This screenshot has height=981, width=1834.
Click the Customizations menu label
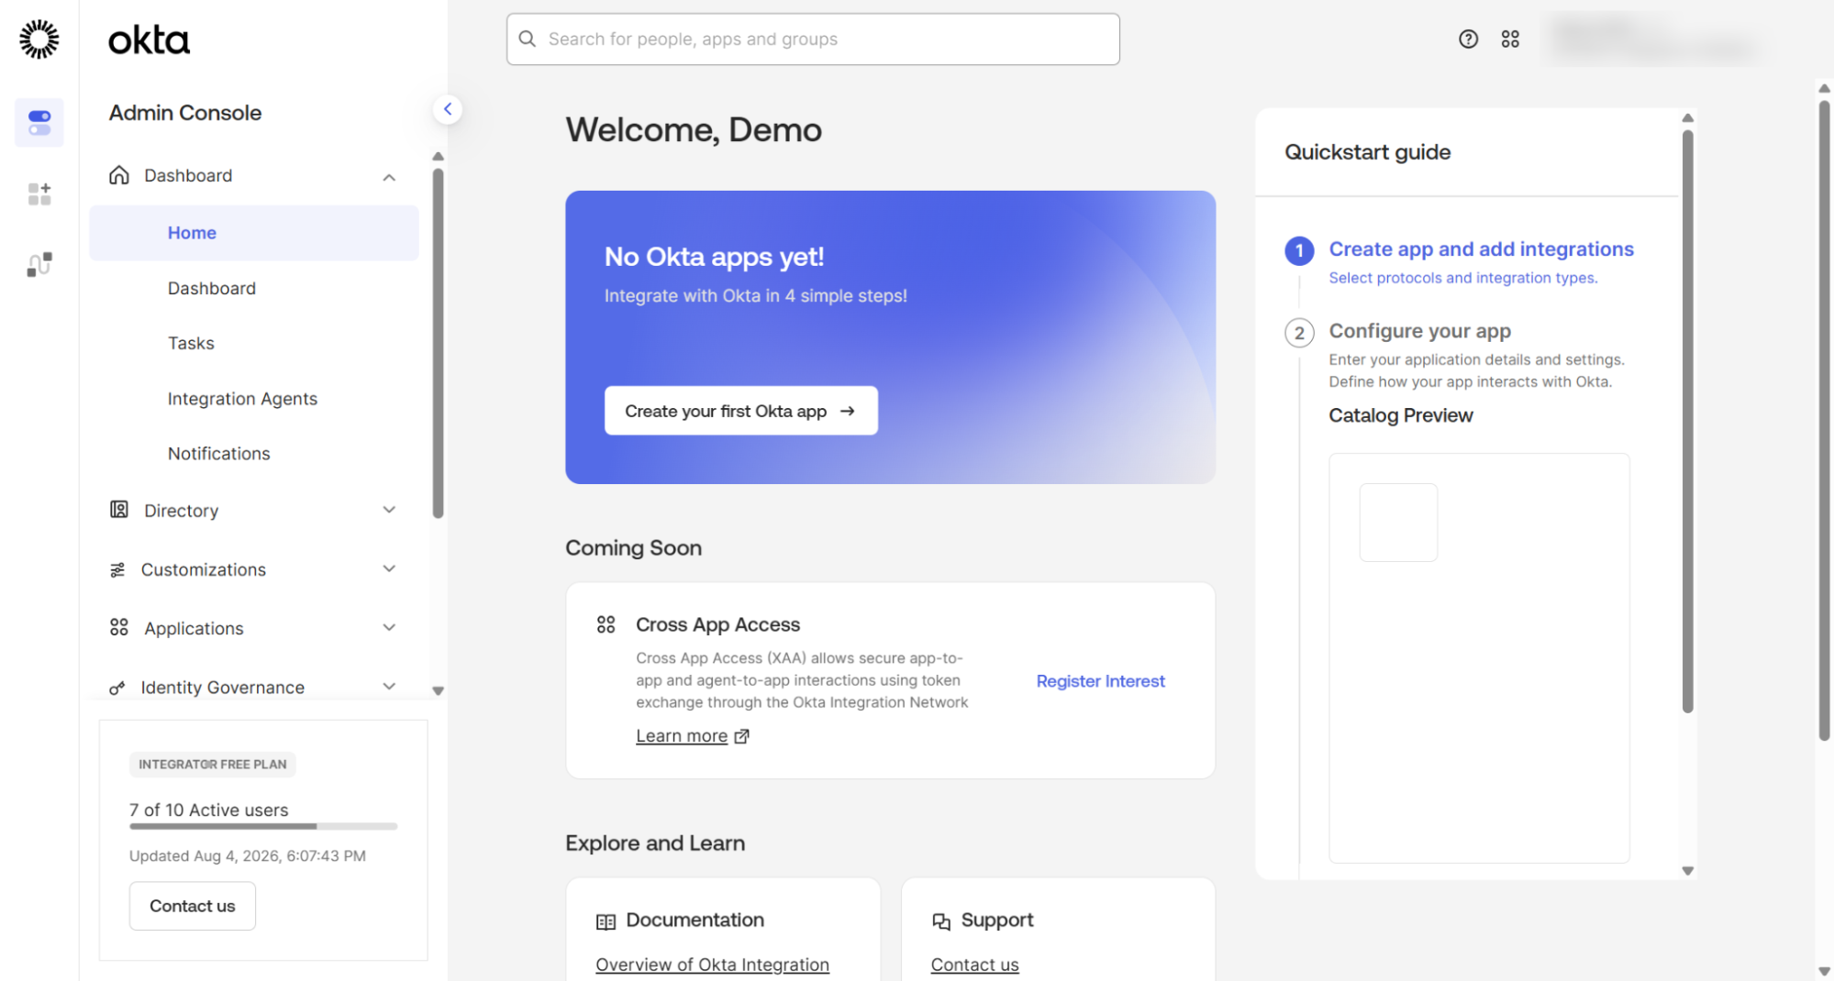(203, 570)
